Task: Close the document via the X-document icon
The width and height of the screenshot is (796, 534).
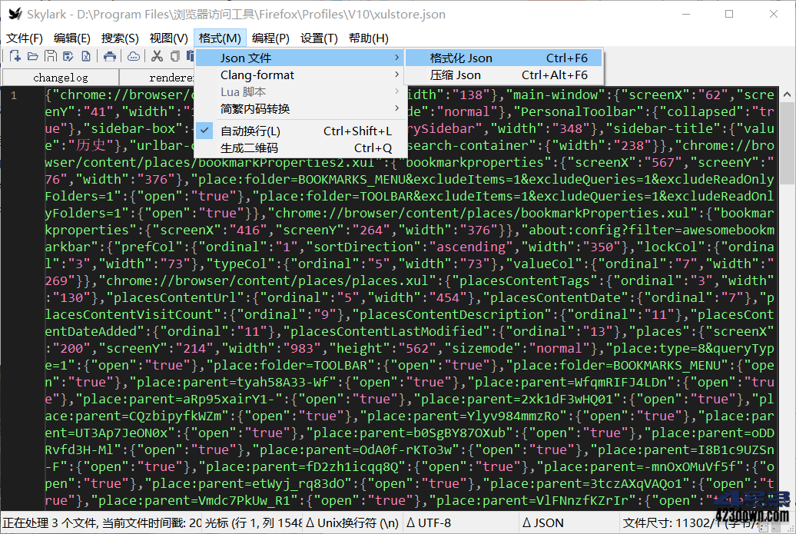Action: tap(87, 55)
